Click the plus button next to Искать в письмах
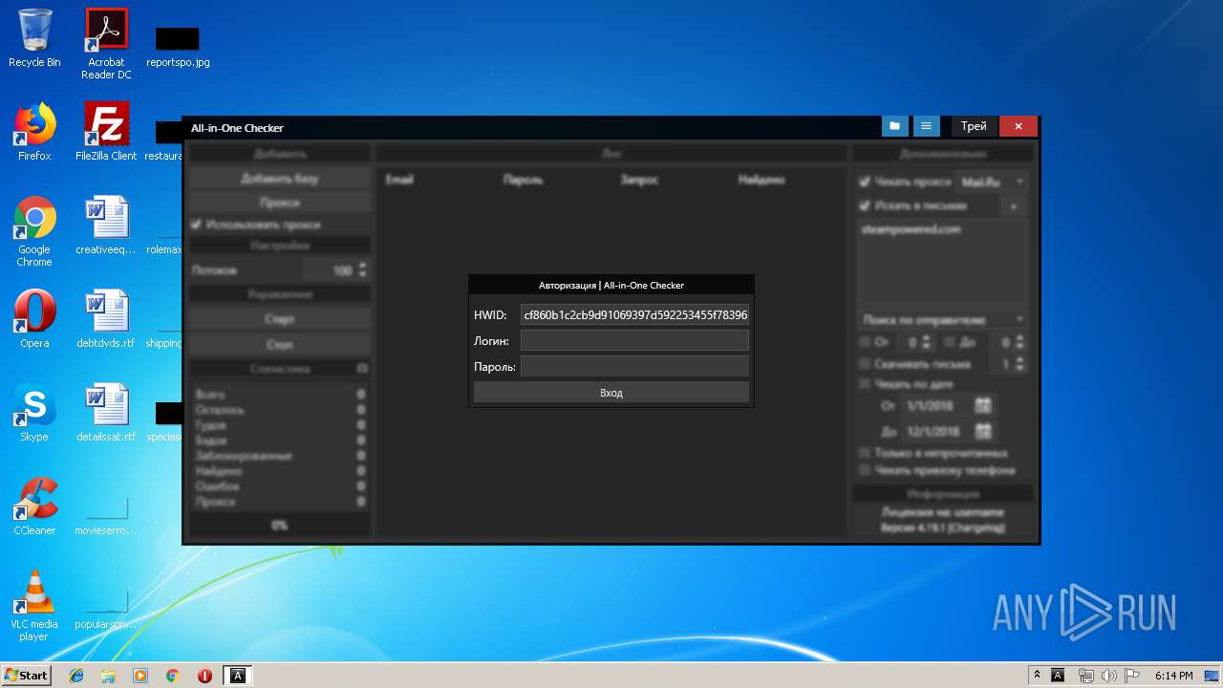Viewport: 1223px width, 688px height. tap(1014, 205)
